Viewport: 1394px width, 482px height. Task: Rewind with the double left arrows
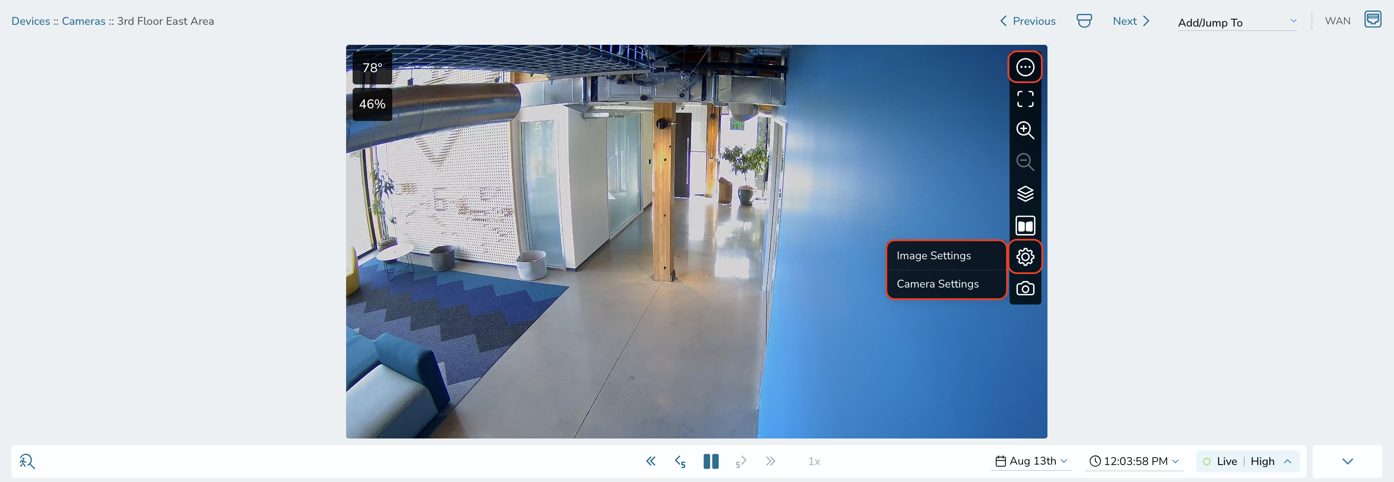(x=650, y=462)
